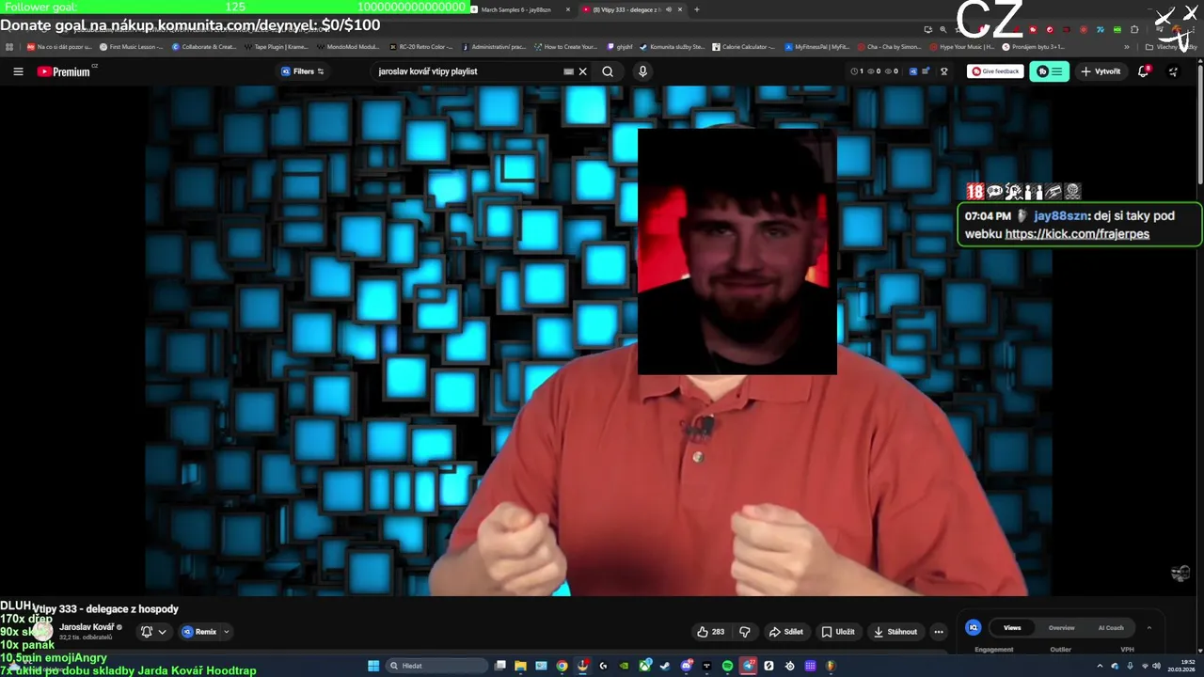The height and width of the screenshot is (677, 1204).
Task: Switch to the vidIQ AI Coach tab
Action: tap(1111, 627)
